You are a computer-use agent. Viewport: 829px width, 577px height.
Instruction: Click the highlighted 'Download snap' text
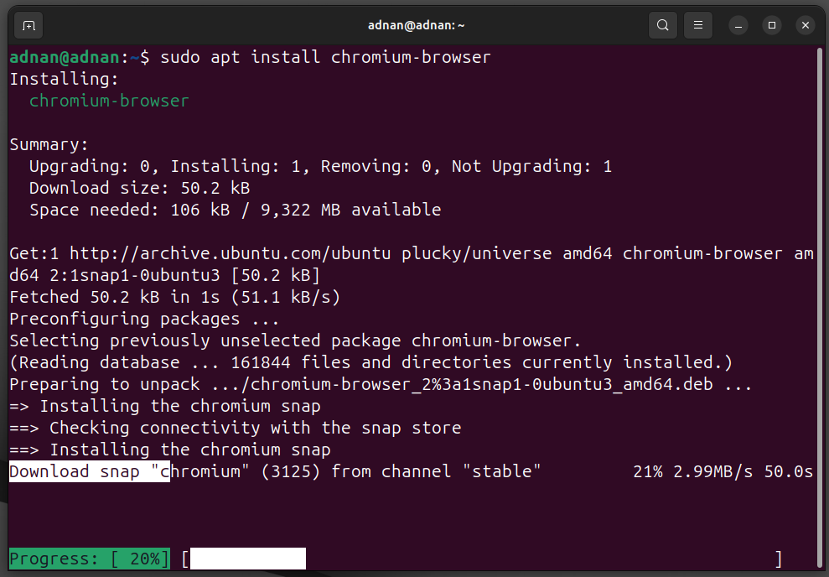90,471
